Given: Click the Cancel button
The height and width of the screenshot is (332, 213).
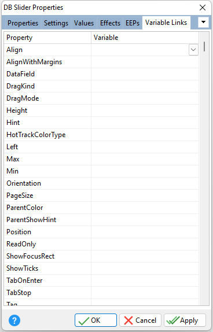Looking at the screenshot, I should point(140,320).
